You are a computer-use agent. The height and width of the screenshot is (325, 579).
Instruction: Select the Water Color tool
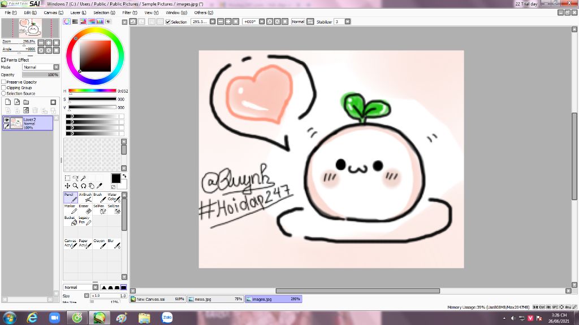pos(114,197)
